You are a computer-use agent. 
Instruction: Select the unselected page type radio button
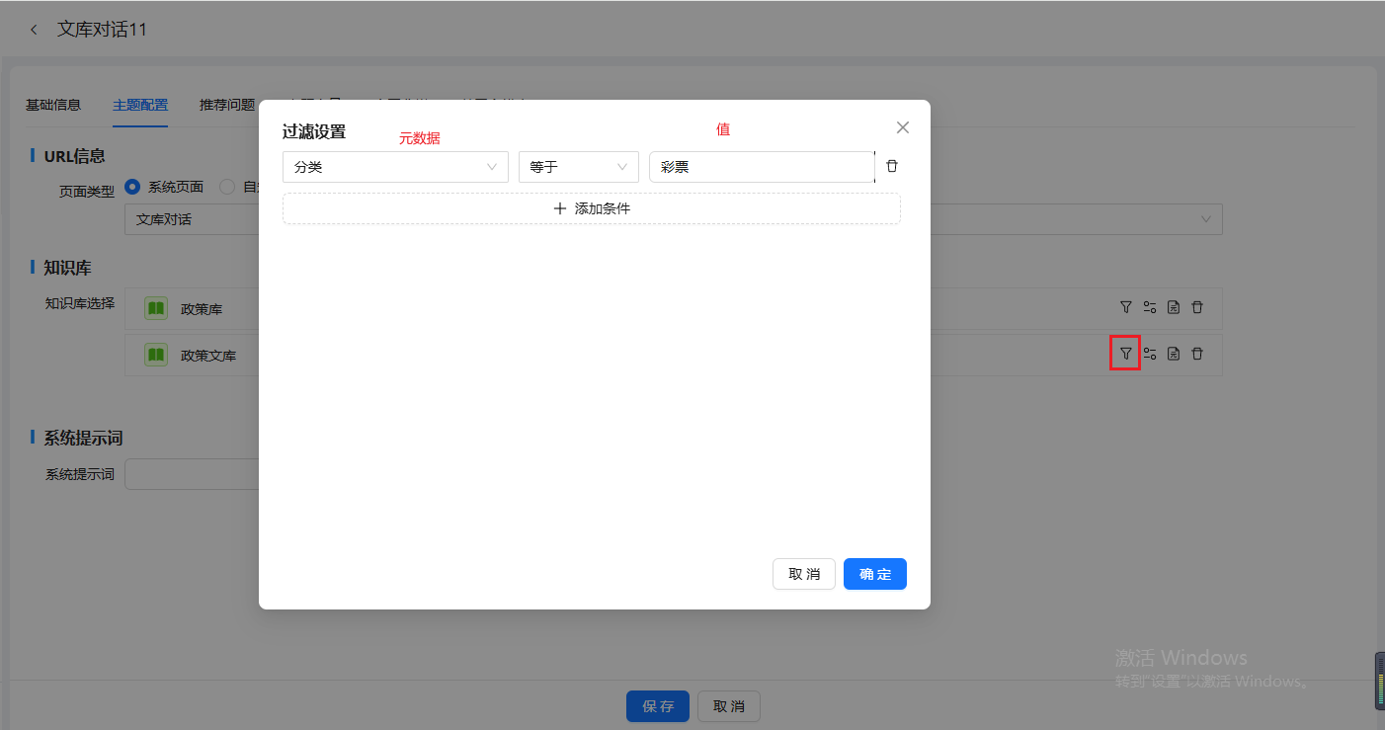point(227,186)
